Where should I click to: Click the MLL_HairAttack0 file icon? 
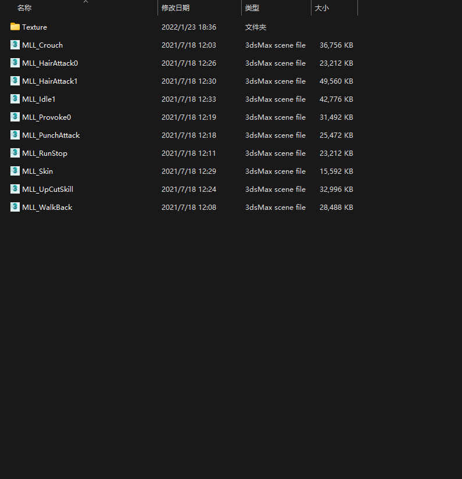pos(15,63)
